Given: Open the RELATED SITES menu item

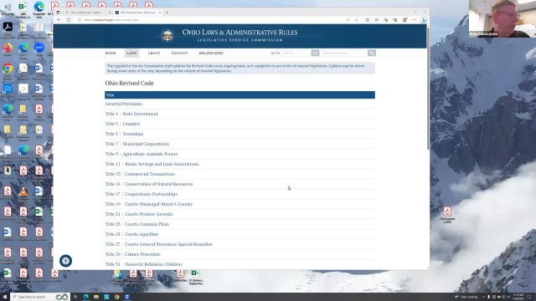Looking at the screenshot, I should point(211,54).
